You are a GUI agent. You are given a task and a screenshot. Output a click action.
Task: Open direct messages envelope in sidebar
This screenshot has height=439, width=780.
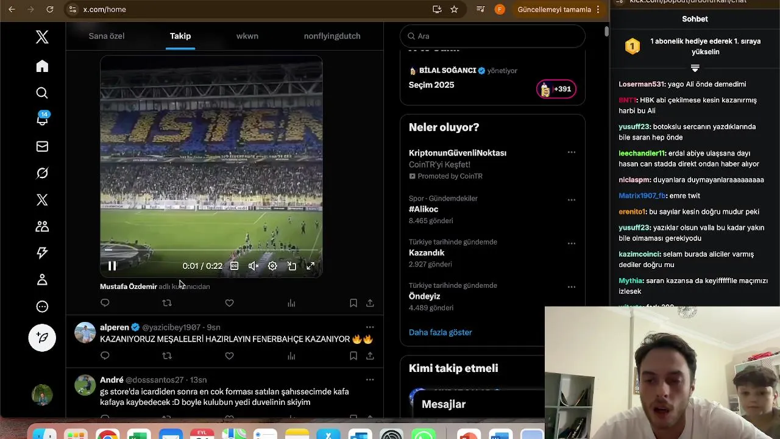click(x=42, y=146)
